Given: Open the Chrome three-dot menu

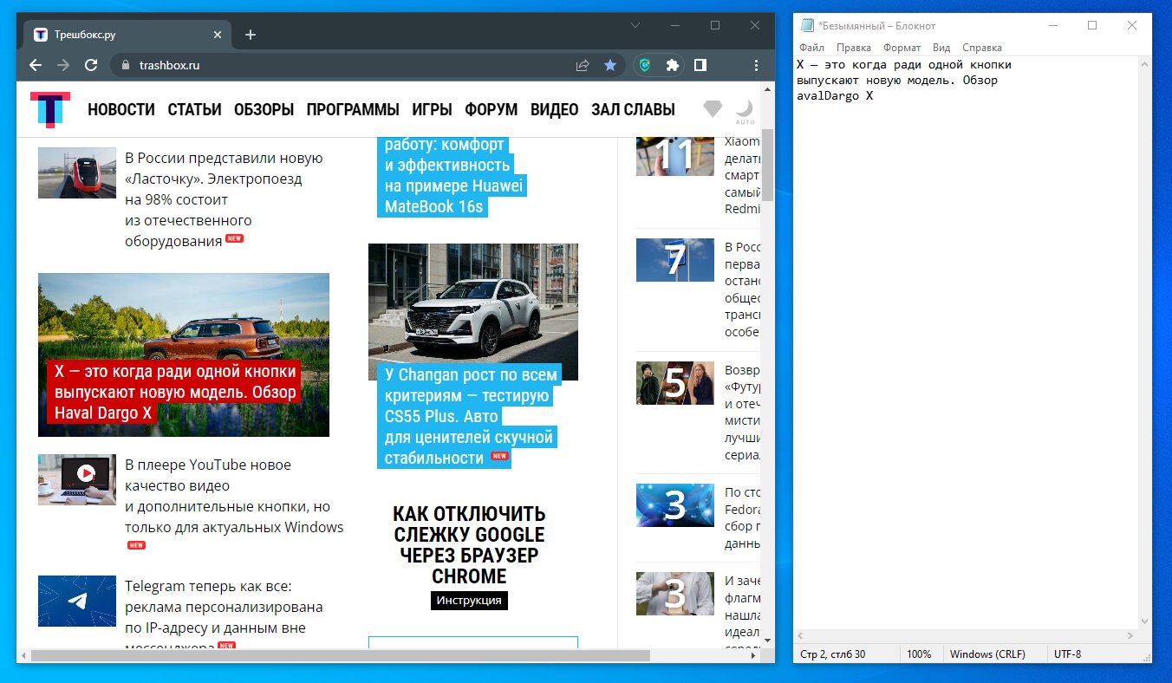Looking at the screenshot, I should pos(757,65).
